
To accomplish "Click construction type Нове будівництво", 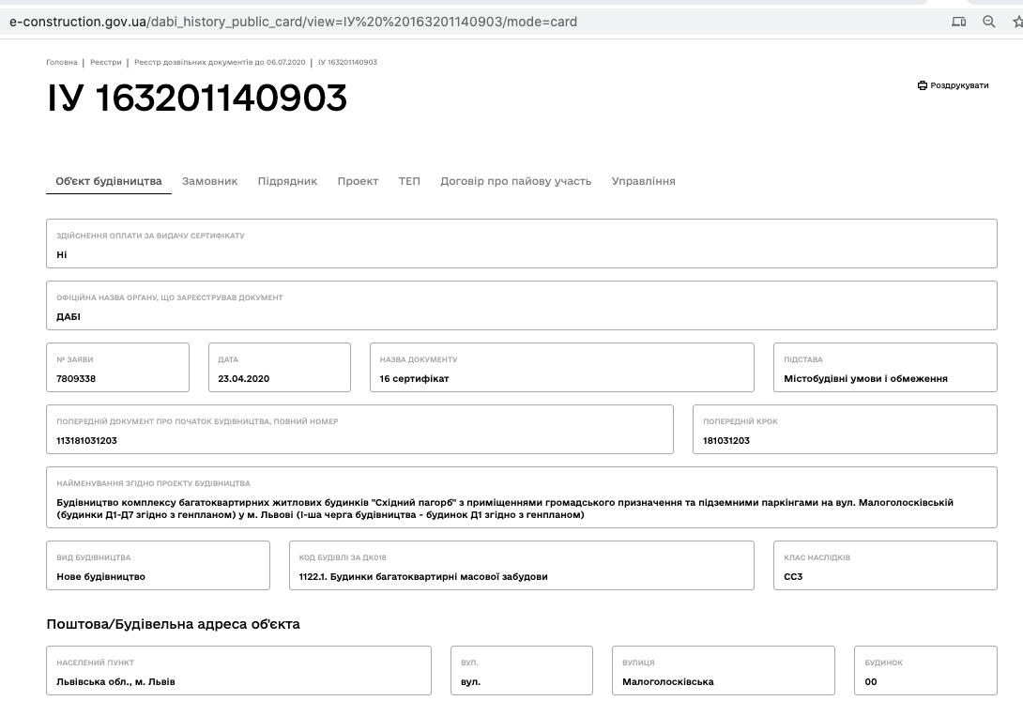I will pyautogui.click(x=100, y=577).
